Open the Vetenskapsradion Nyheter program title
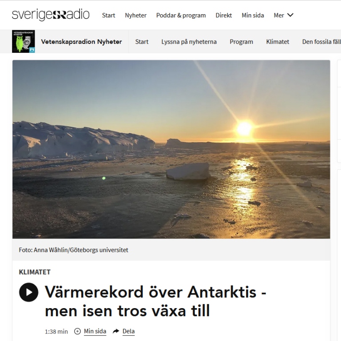 (x=81, y=42)
